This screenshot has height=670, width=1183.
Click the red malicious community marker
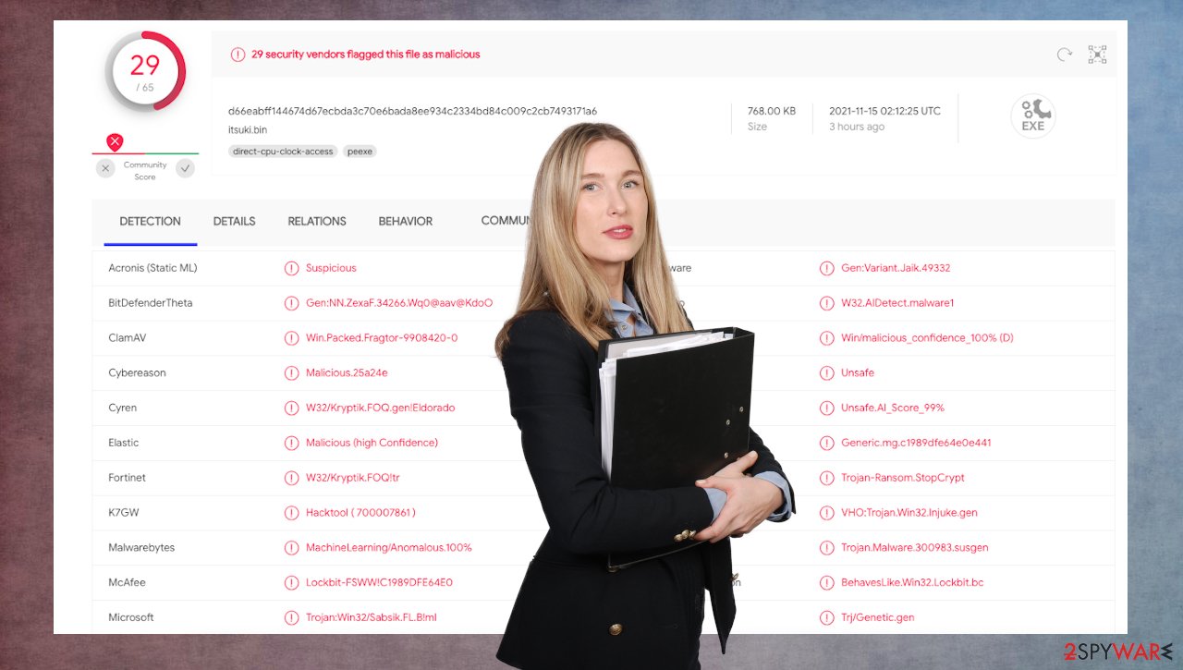[115, 142]
